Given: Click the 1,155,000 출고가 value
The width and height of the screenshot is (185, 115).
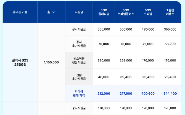Looking at the screenshot, I should tap(51, 62).
